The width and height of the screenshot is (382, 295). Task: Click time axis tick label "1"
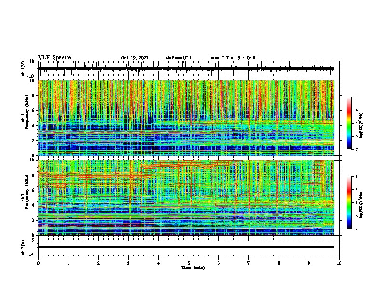coord(68,263)
